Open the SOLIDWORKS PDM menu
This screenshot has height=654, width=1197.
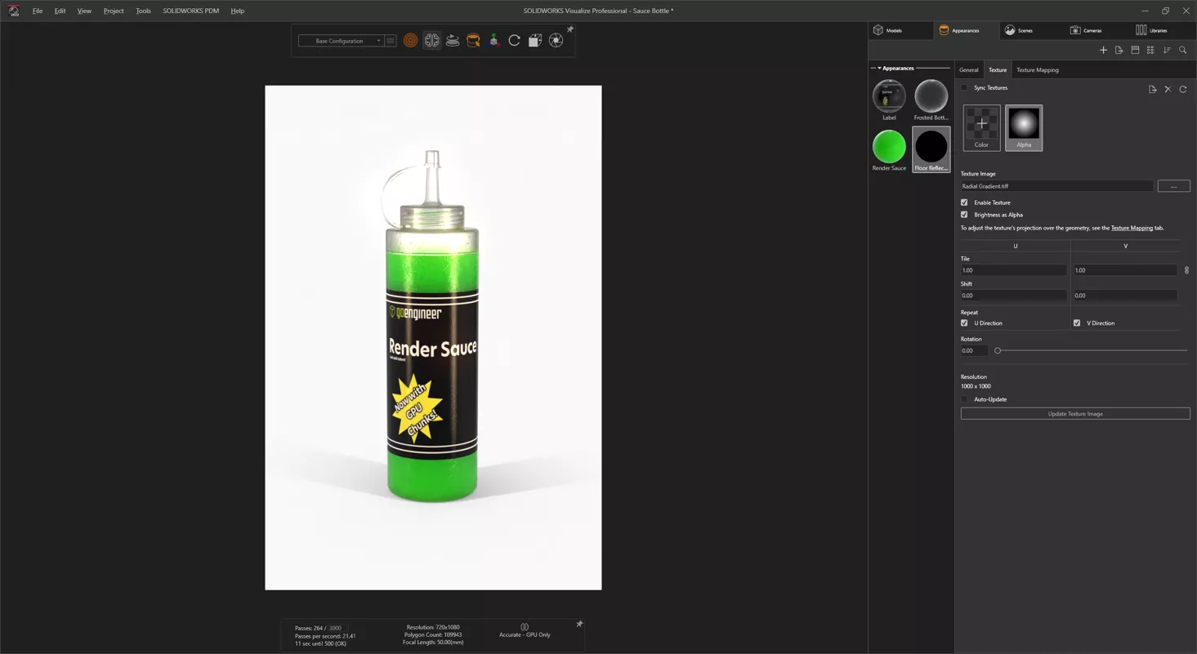click(190, 11)
